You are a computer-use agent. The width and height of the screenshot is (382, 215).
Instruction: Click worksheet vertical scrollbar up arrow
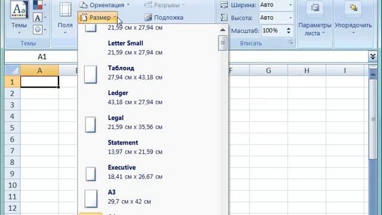(x=373, y=74)
